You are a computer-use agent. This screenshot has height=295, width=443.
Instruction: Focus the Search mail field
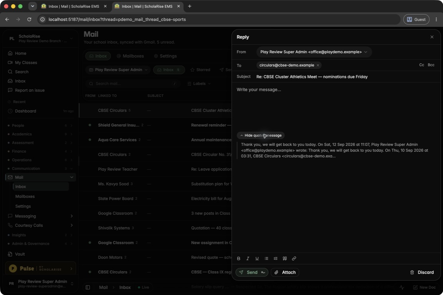[x=132, y=84]
